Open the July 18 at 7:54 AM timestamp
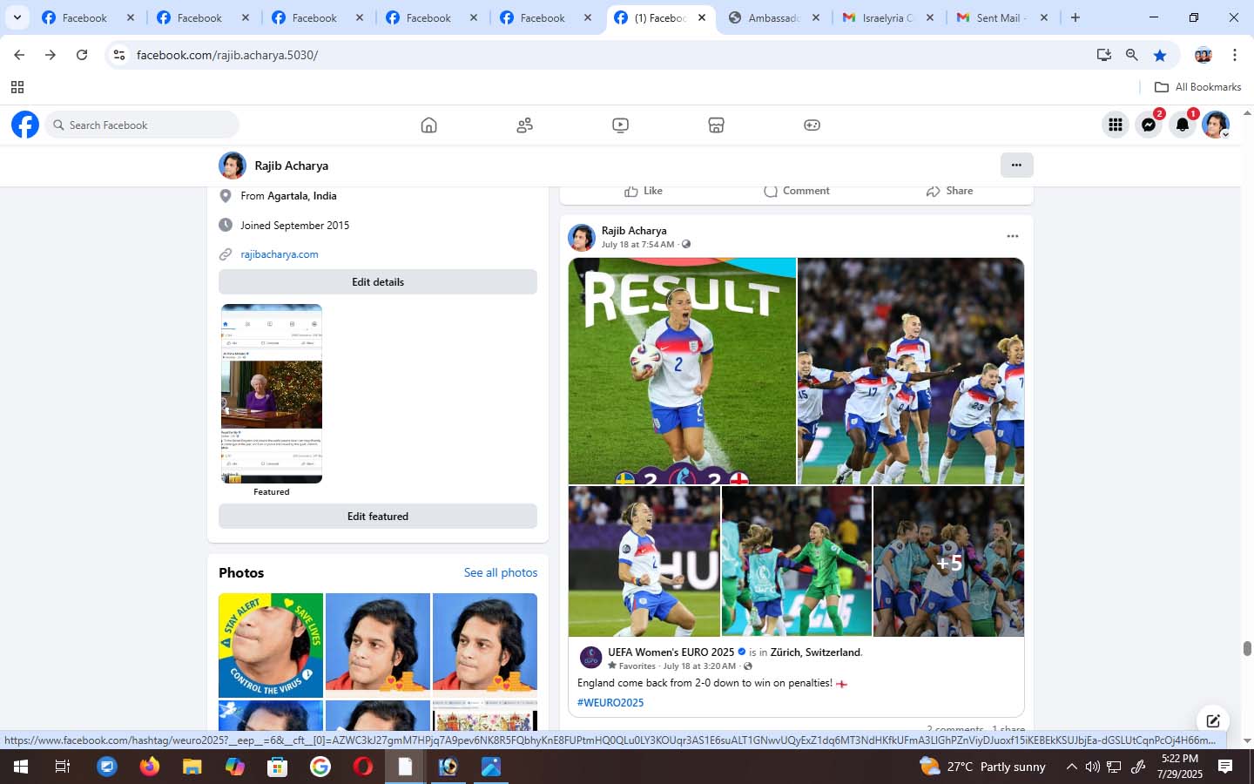The height and width of the screenshot is (784, 1254). point(637,245)
